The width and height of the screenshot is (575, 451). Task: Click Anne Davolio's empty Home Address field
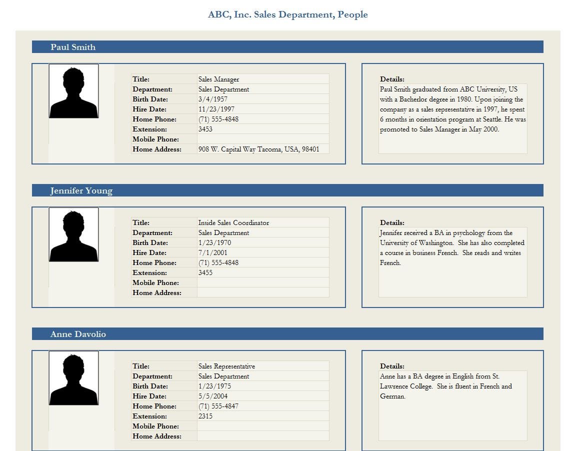(263, 436)
